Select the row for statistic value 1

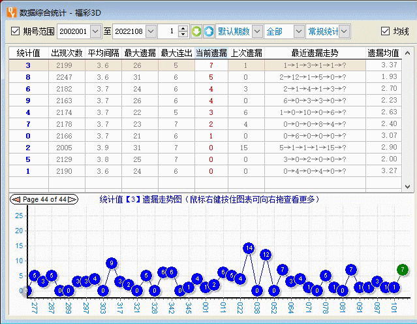(x=205, y=171)
